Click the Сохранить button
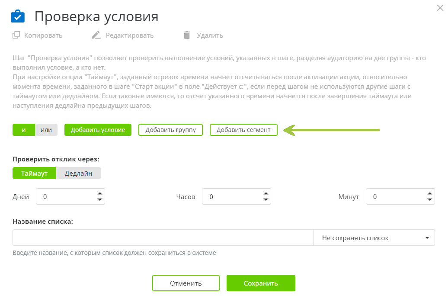 (261, 283)
